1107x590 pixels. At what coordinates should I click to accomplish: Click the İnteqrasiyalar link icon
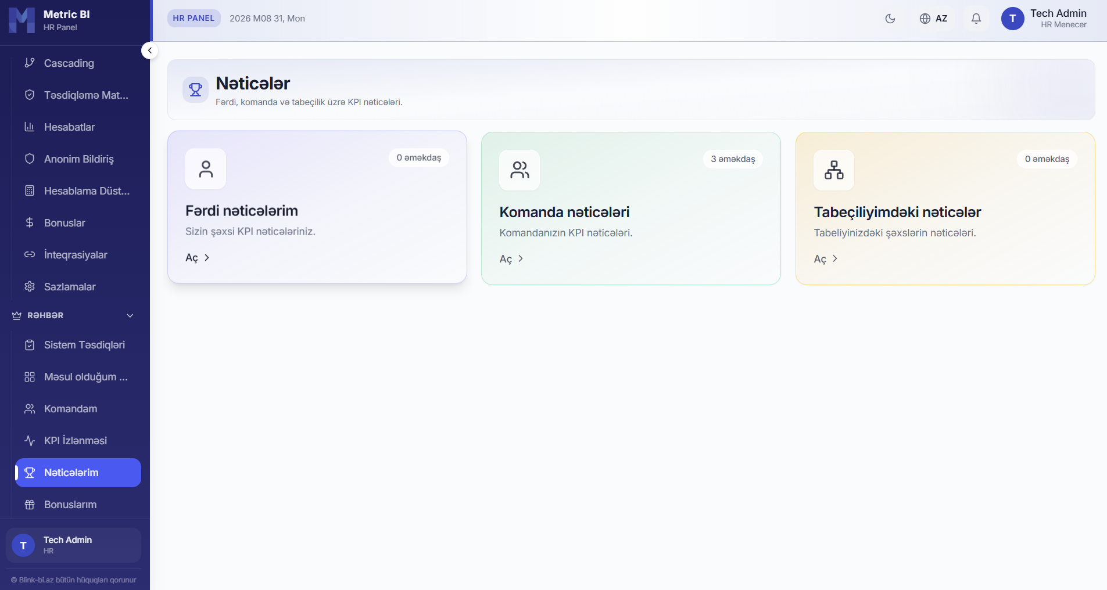(x=30, y=254)
